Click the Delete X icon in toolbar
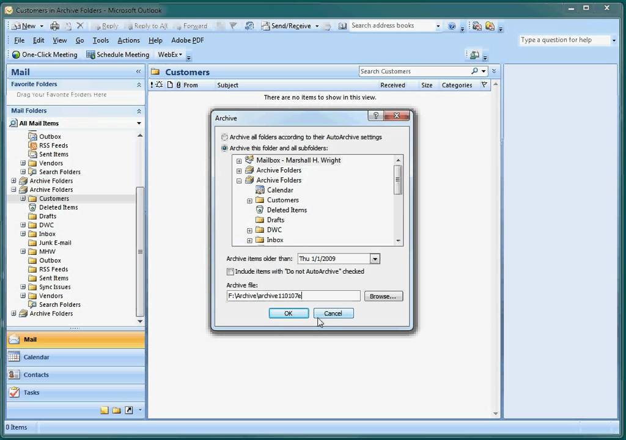 (80, 26)
